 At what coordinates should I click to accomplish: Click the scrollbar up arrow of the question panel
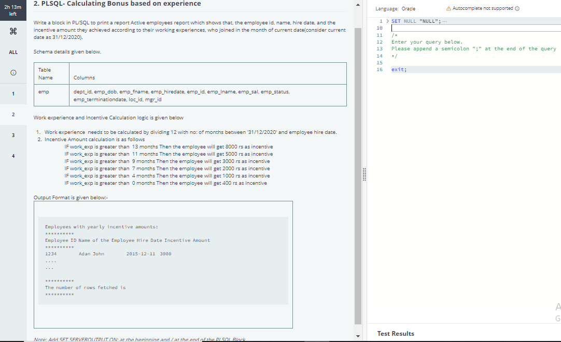click(x=358, y=5)
